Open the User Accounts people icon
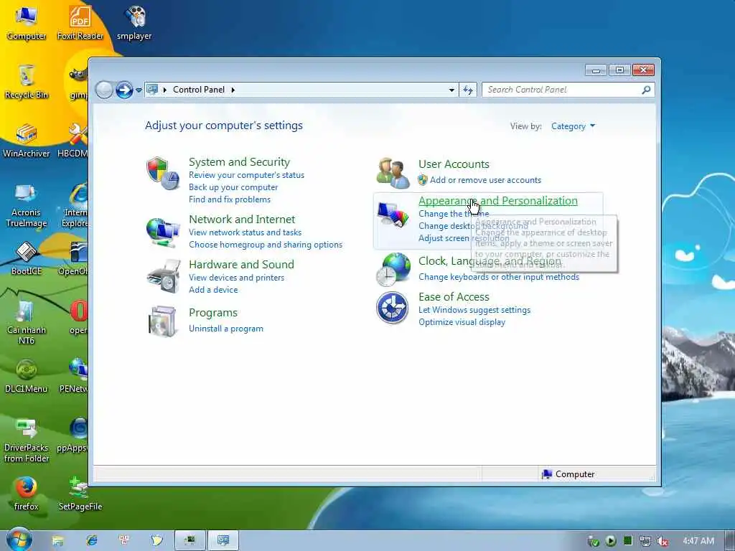This screenshot has height=551, width=735. 393,173
